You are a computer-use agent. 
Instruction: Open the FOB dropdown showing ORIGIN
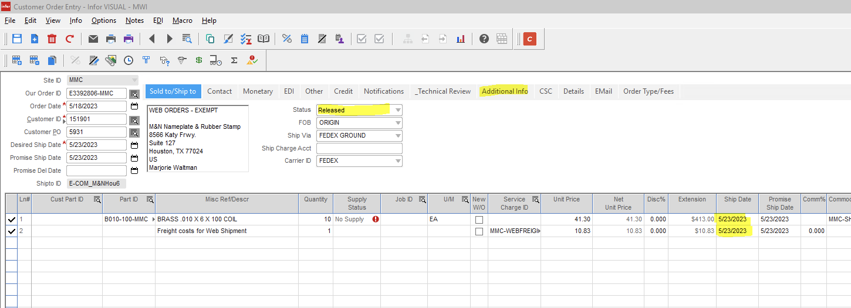398,123
